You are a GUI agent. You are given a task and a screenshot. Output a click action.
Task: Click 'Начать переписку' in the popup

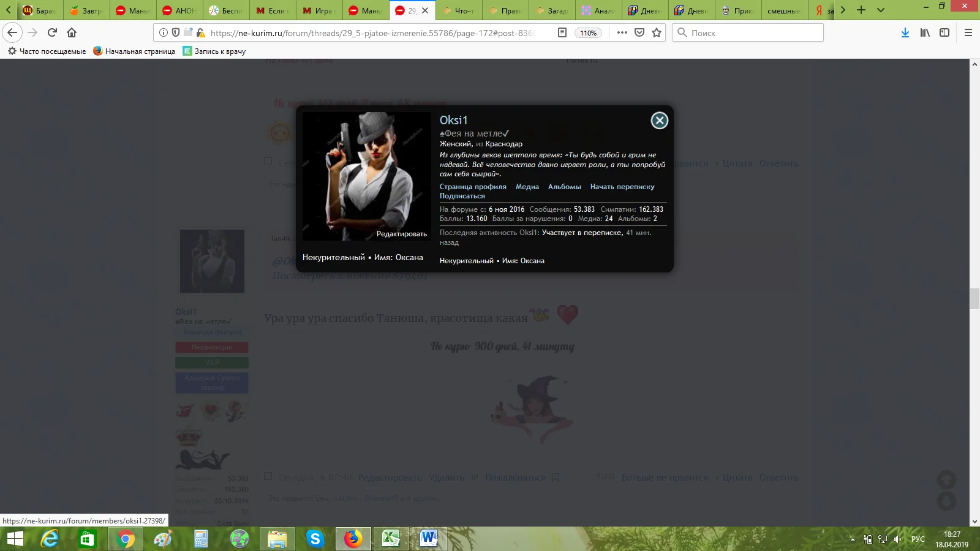[x=622, y=187]
